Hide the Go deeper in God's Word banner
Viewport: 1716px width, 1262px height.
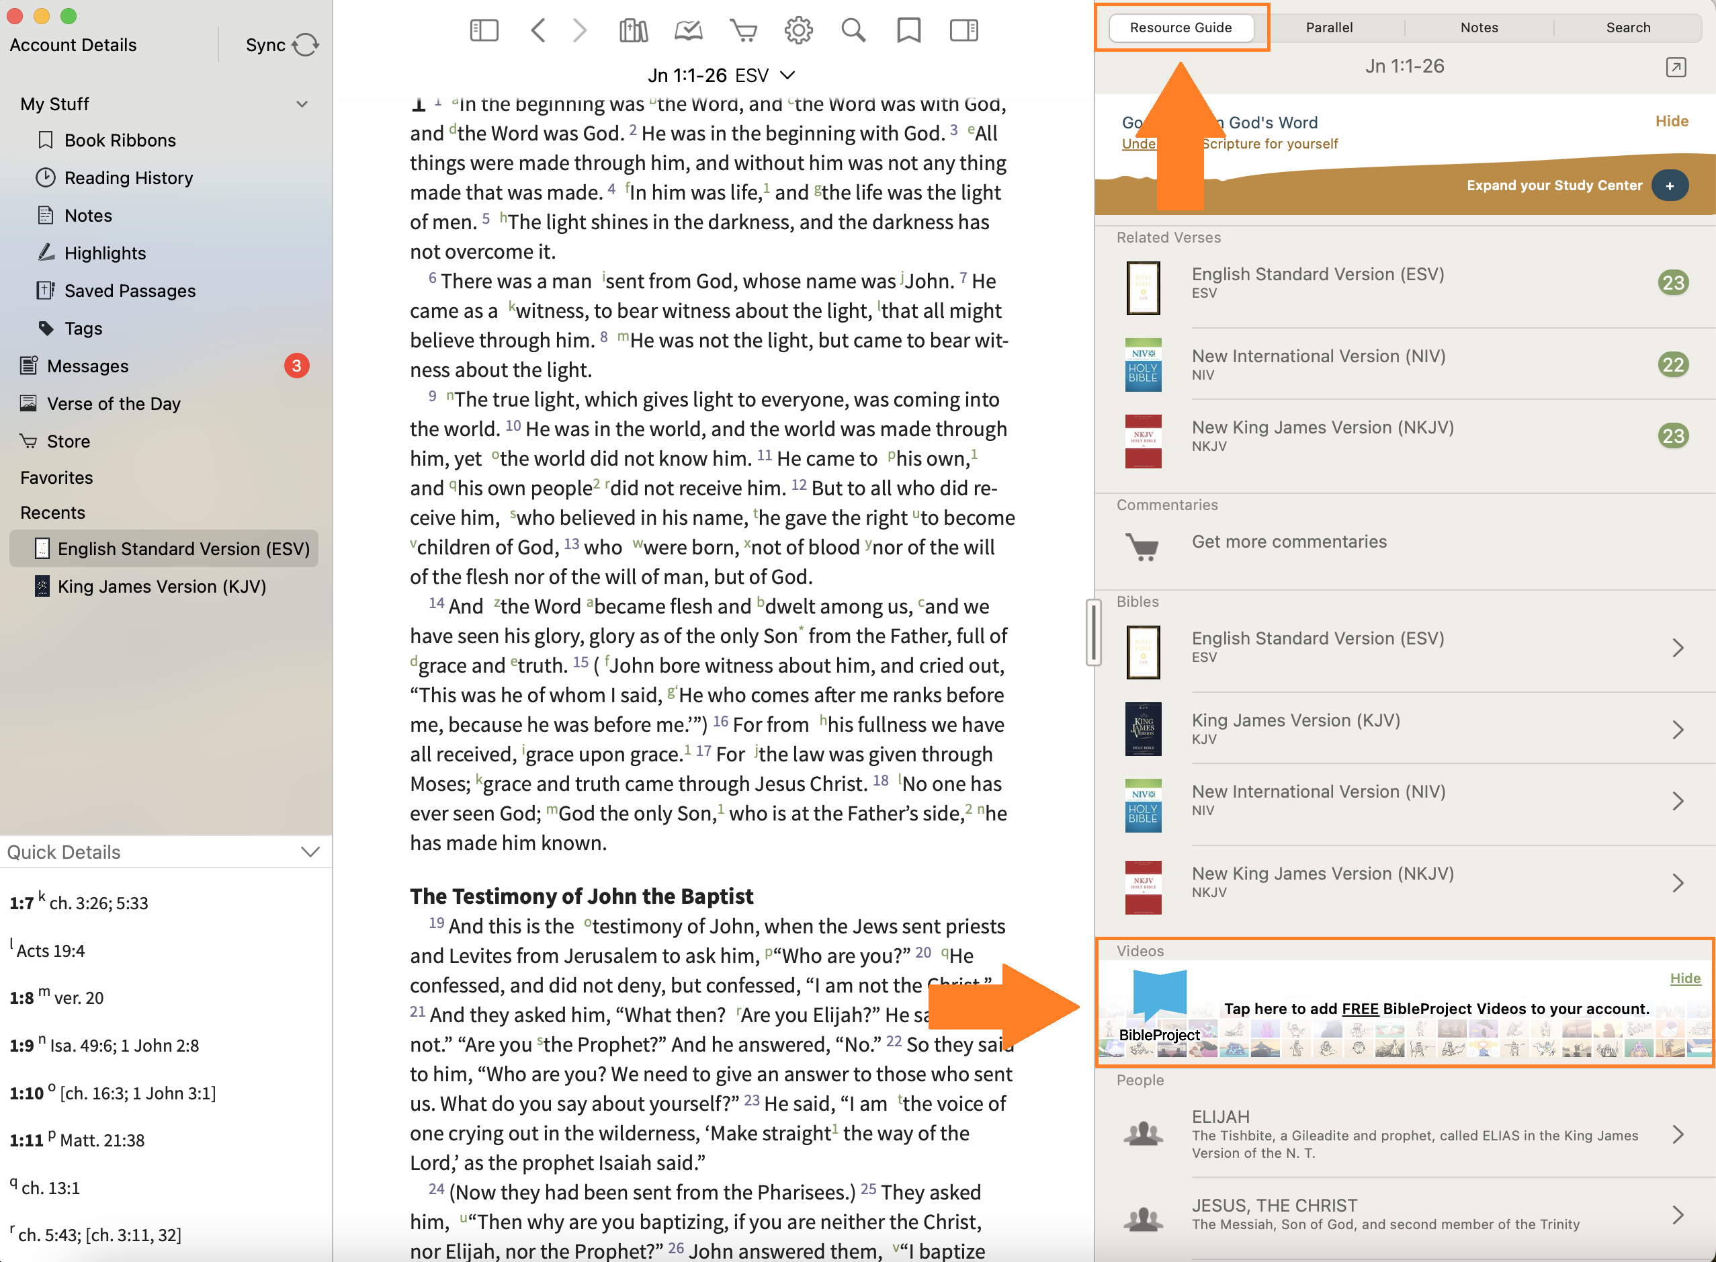pyautogui.click(x=1671, y=122)
